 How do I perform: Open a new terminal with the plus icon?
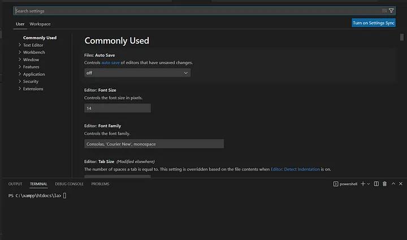(x=363, y=184)
